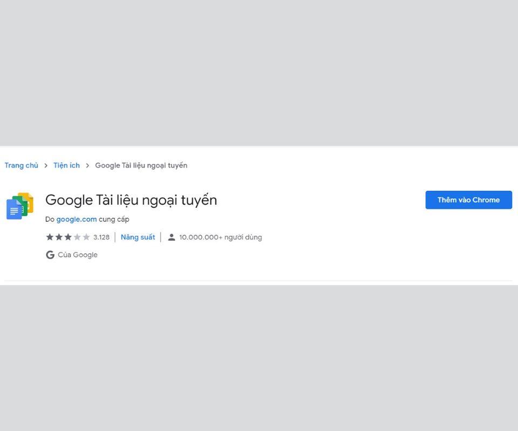This screenshot has width=518, height=431.
Task: Click the fourth gray rating star
Action: point(77,237)
